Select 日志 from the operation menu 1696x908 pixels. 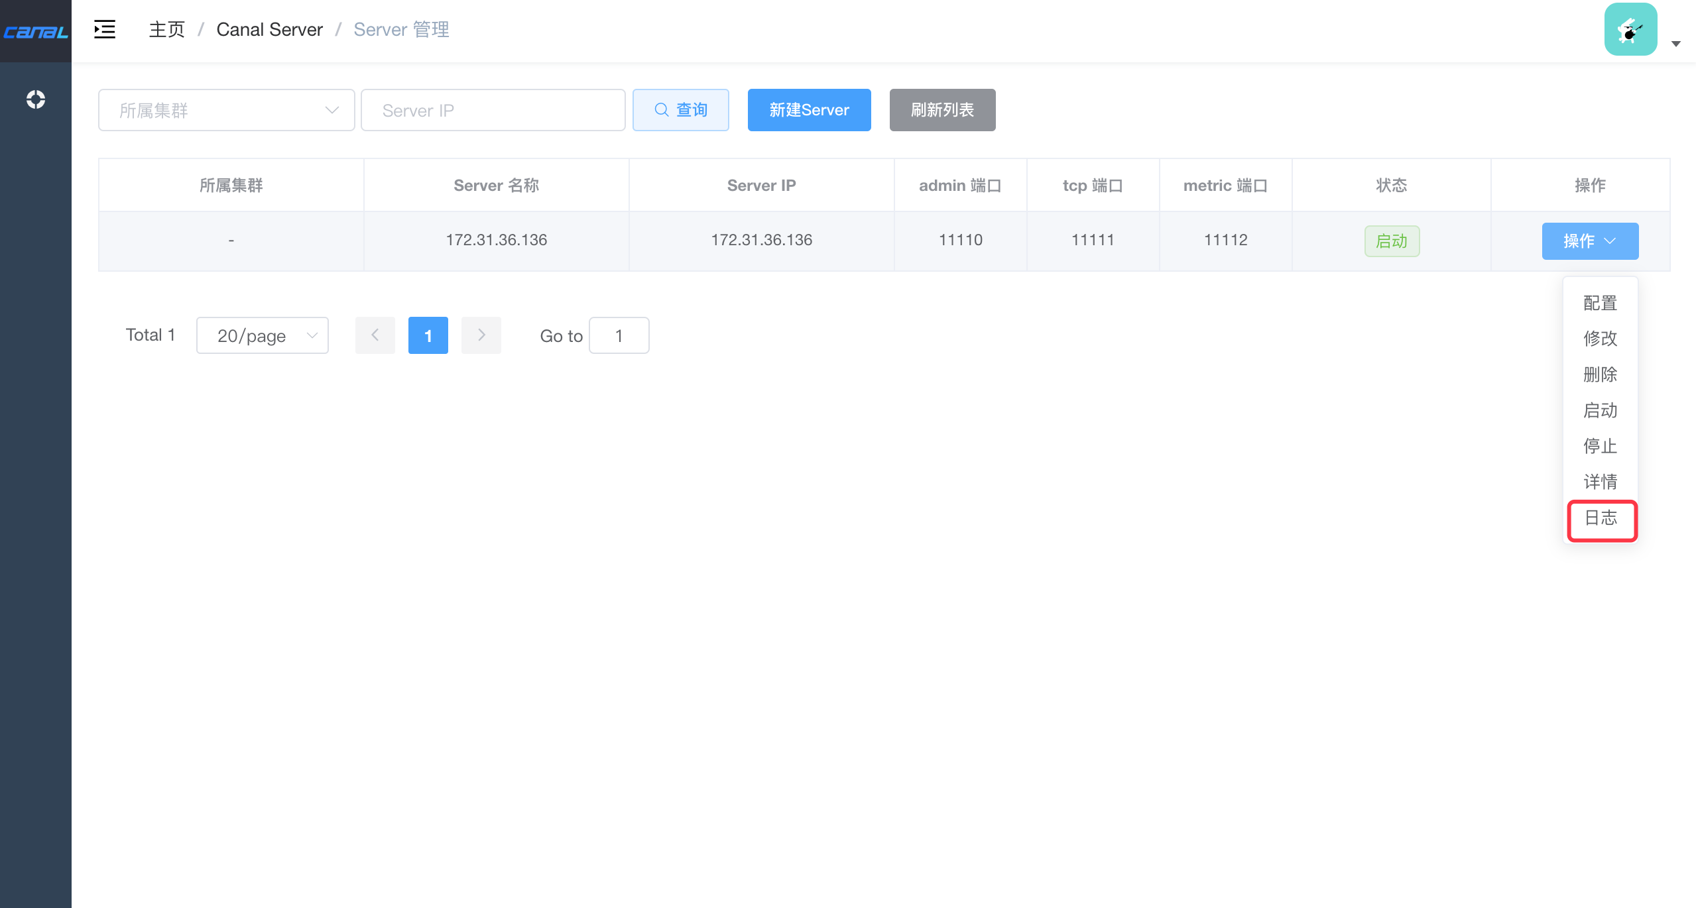click(x=1600, y=518)
